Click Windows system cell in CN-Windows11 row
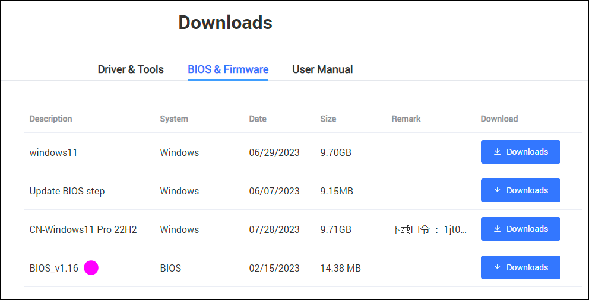589x300 pixels. pos(179,229)
